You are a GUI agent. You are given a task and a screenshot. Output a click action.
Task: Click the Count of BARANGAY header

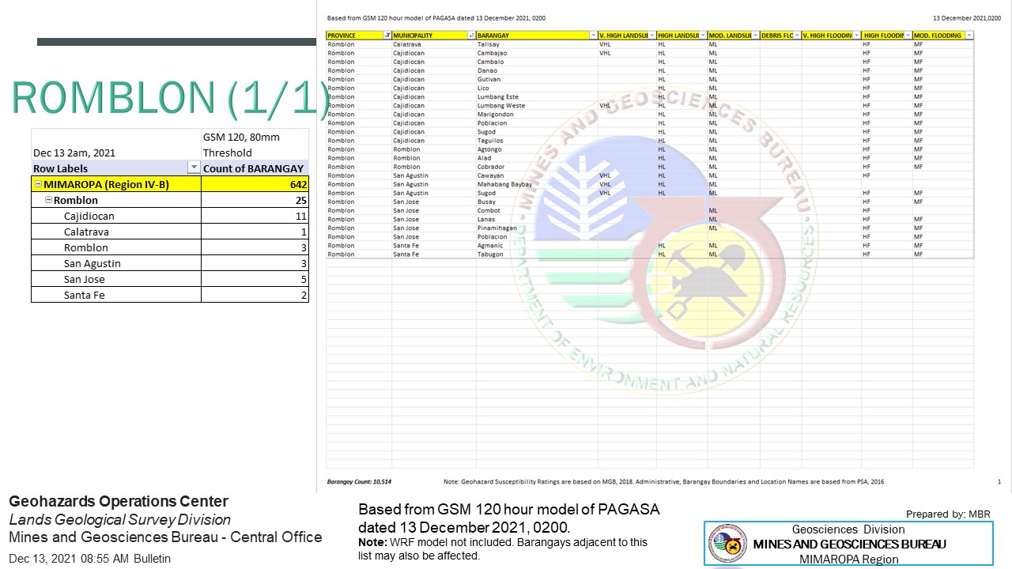pyautogui.click(x=255, y=168)
